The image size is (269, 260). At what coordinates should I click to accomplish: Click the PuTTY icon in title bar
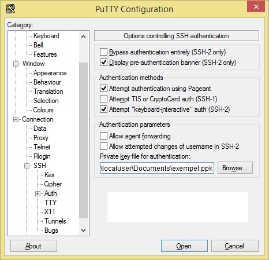pyautogui.click(x=10, y=9)
